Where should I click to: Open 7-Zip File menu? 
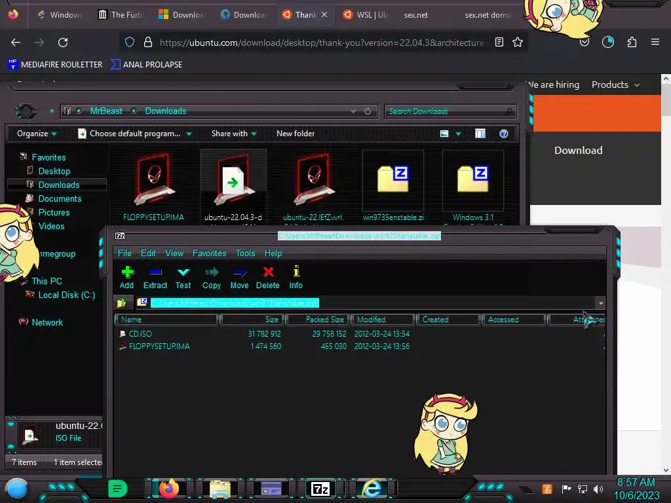(x=125, y=253)
